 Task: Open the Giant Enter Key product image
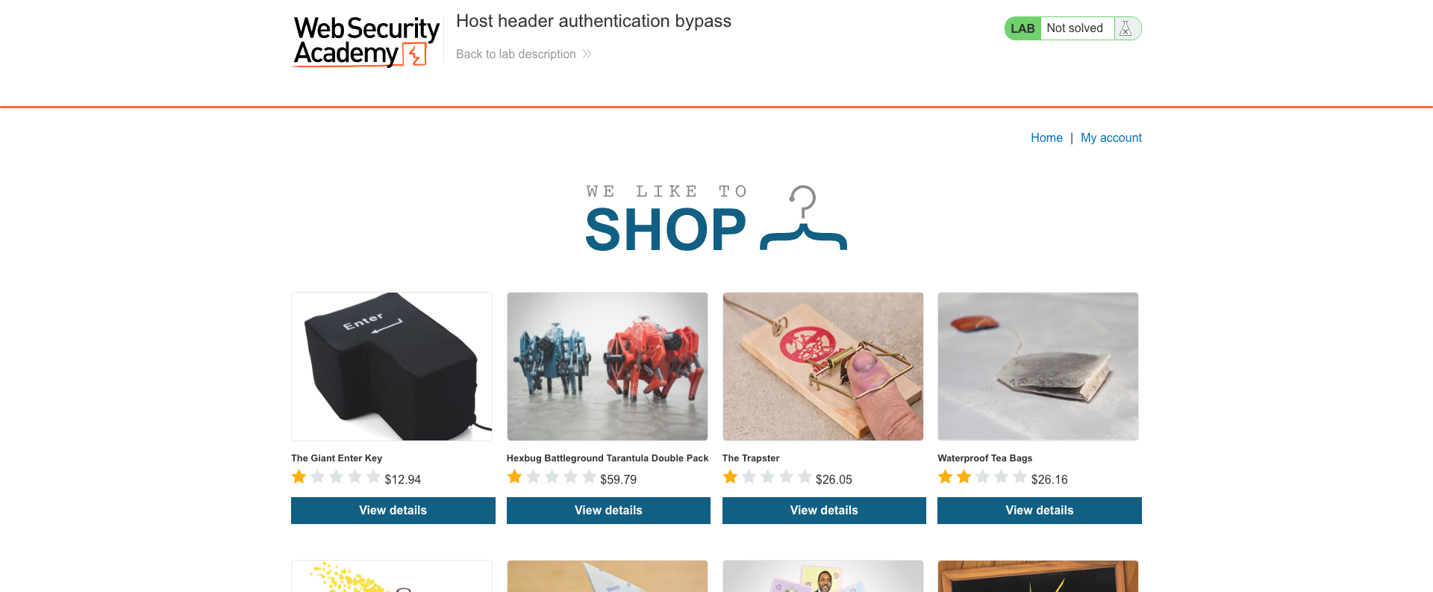pos(392,367)
